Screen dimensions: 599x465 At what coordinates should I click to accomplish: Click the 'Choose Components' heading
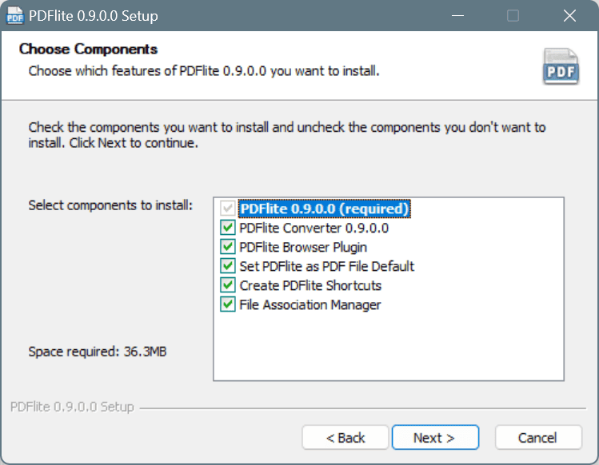pos(88,50)
